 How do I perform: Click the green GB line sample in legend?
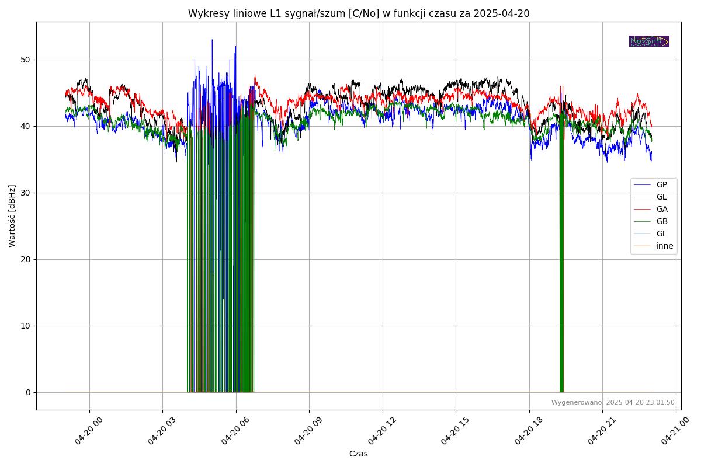(642, 222)
